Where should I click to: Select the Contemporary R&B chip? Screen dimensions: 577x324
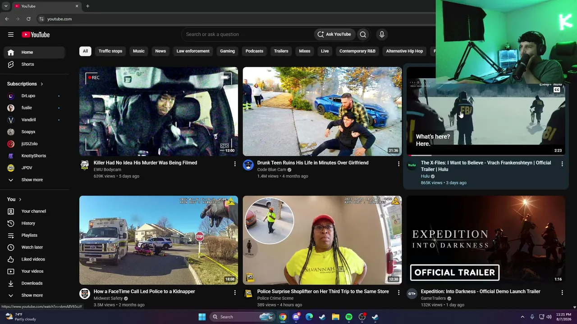(x=357, y=51)
